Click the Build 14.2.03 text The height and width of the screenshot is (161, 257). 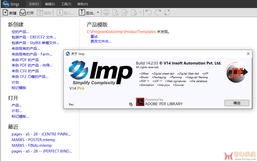(147, 63)
